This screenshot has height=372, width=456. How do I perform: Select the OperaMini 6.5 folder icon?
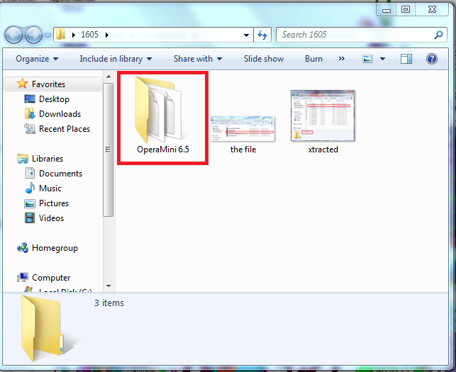158,110
